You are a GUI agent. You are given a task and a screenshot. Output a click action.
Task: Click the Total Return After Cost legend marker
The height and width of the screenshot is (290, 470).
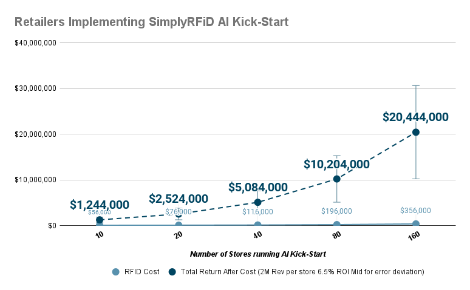point(172,272)
